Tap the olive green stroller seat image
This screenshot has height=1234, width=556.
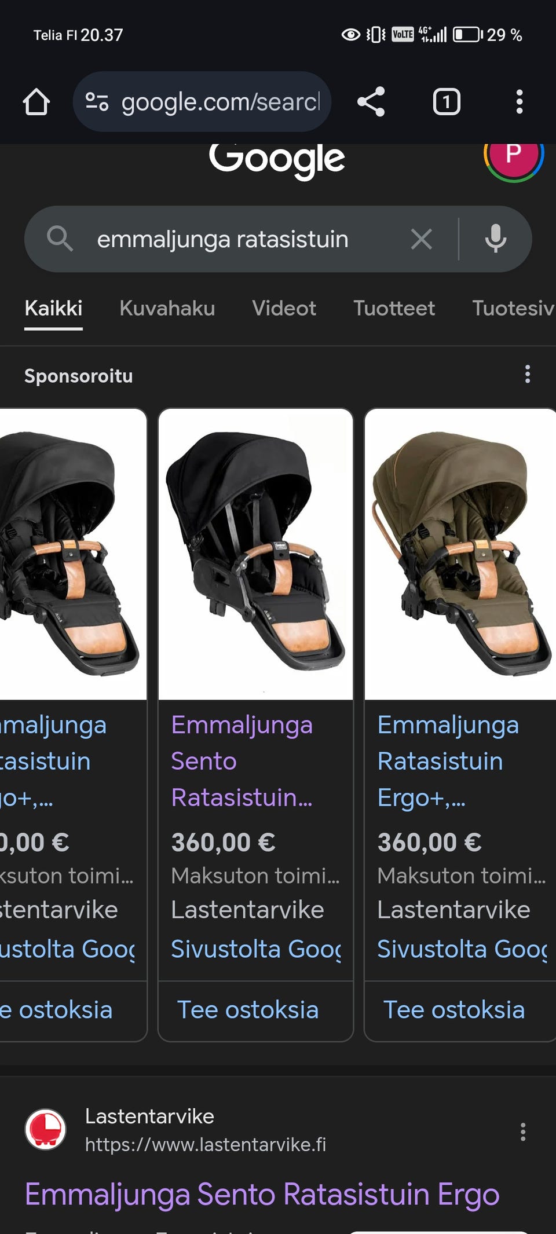pyautogui.click(x=460, y=554)
